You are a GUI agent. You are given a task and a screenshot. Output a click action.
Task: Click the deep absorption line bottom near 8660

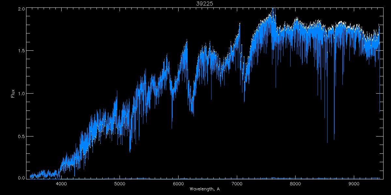point(334,139)
